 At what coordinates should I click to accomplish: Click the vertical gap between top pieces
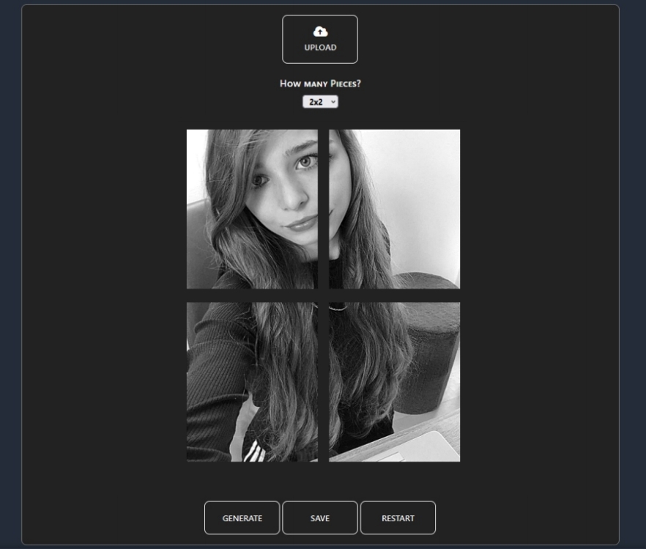(x=323, y=209)
